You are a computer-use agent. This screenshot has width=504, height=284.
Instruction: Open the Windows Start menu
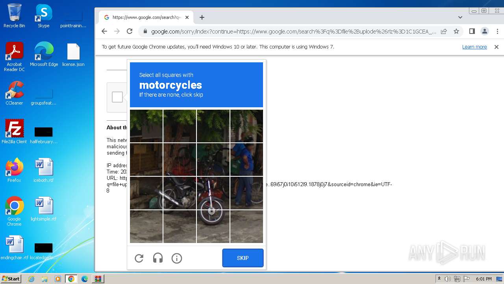pos(11,278)
